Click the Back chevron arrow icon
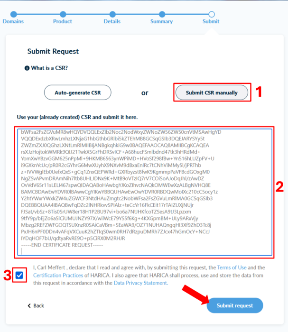 (29, 306)
